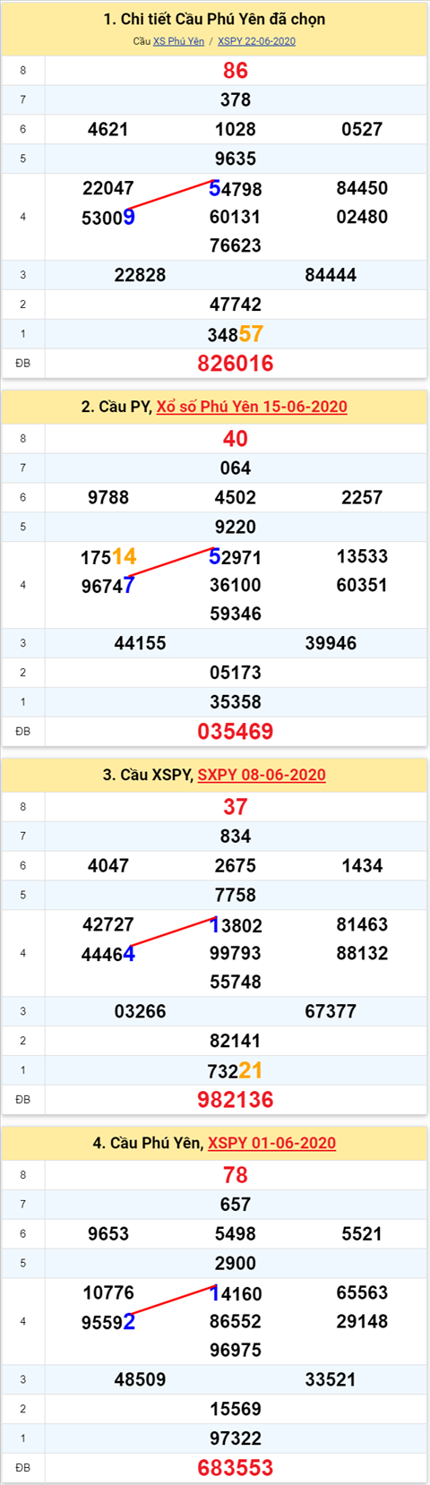Click the red prize number 78

coord(236,1175)
